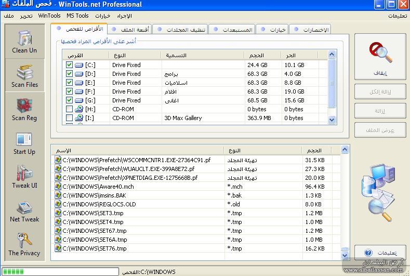The height and width of the screenshot is (276, 410).
Task: Open the Start Up manager icon
Action: (24, 139)
